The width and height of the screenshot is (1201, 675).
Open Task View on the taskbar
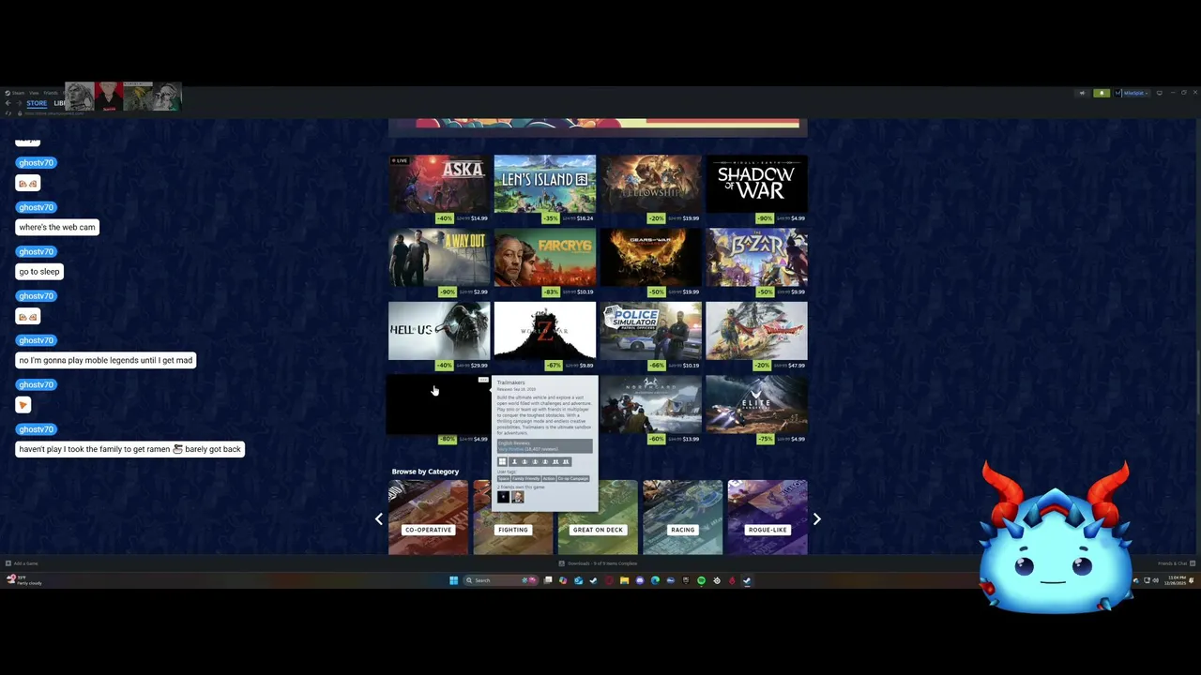coord(548,580)
